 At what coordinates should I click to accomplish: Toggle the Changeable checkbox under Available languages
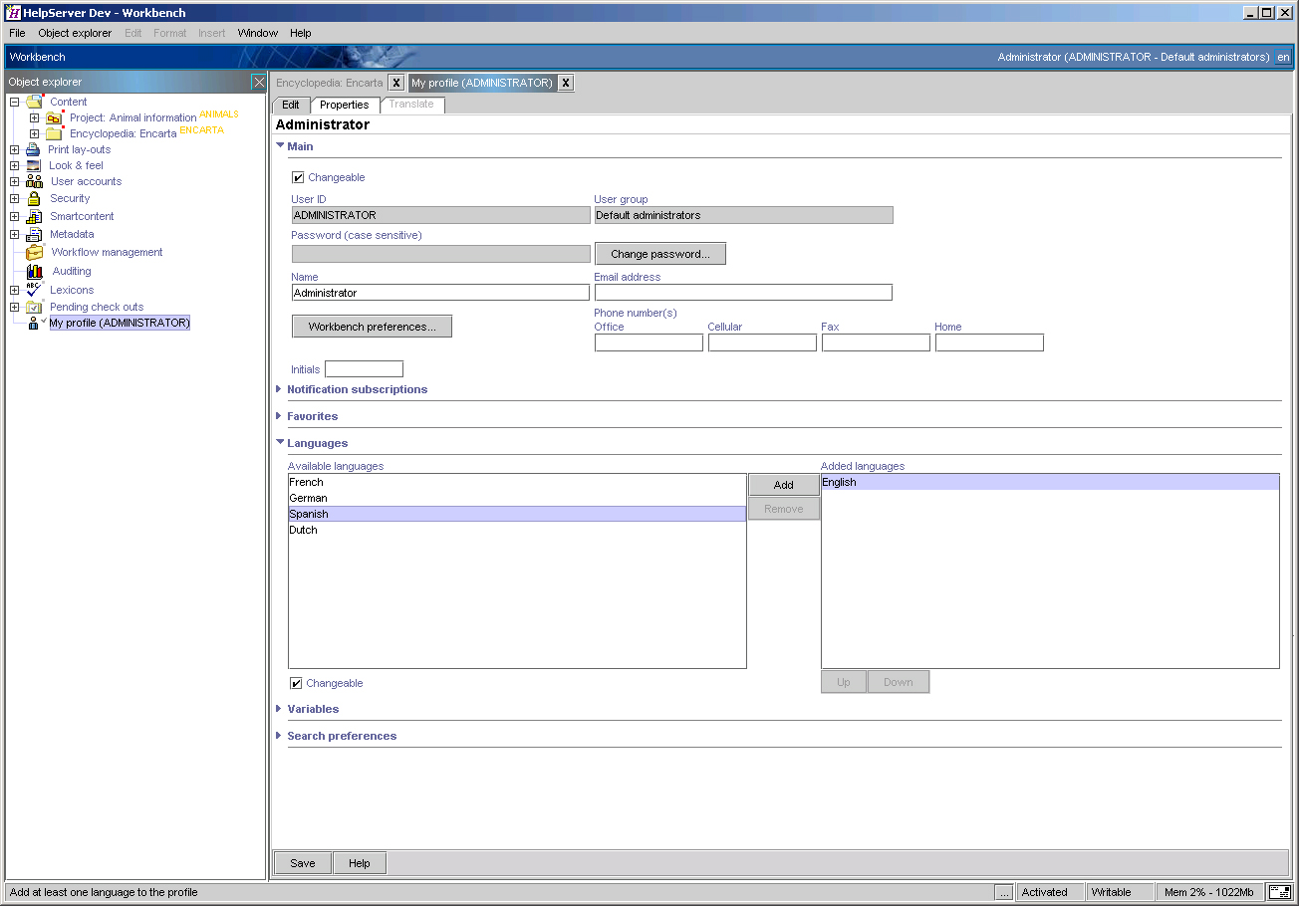click(296, 684)
